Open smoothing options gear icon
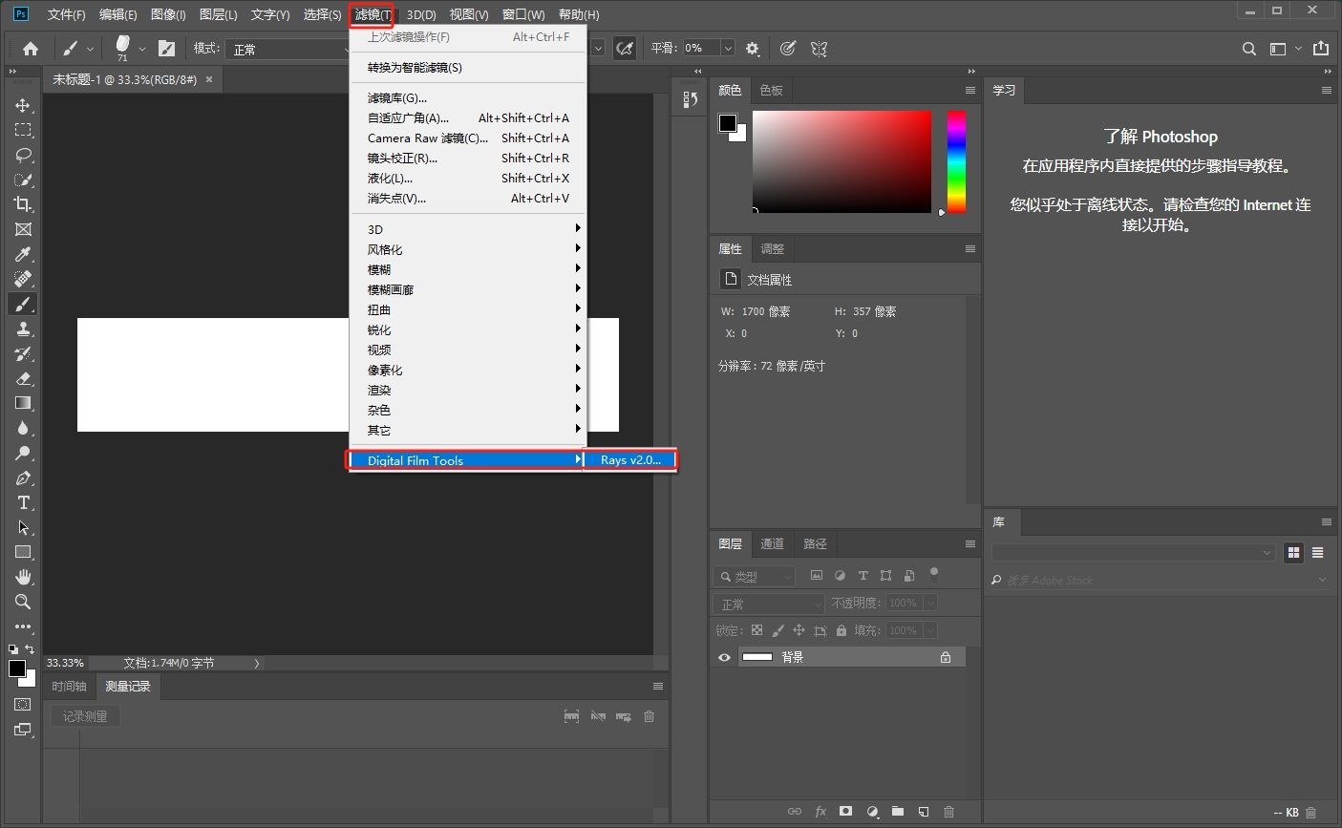 point(753,49)
